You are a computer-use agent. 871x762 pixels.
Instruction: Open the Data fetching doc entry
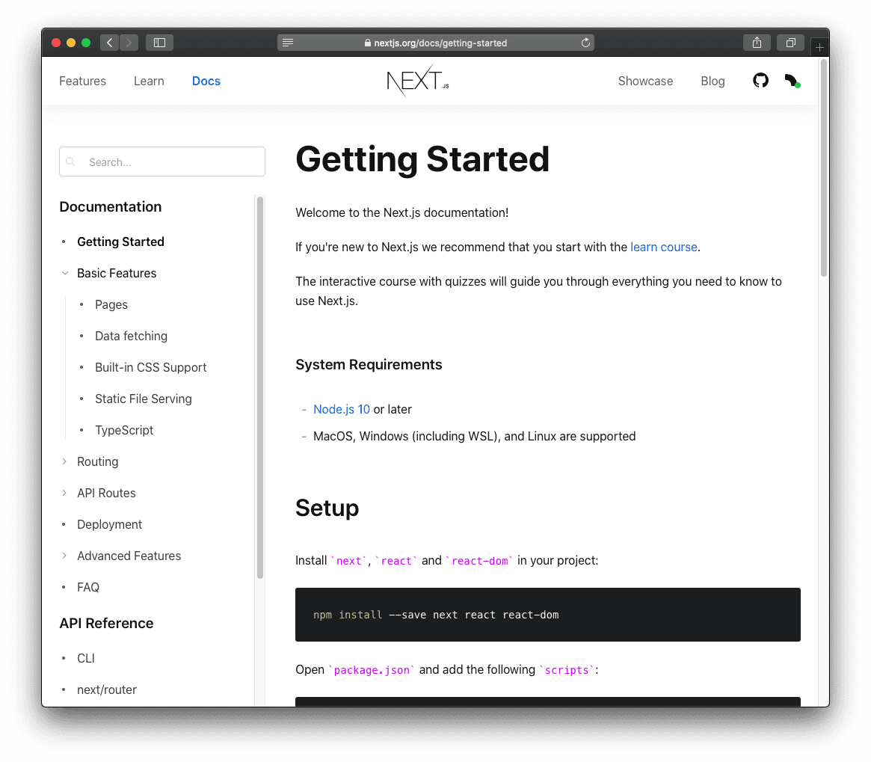tap(131, 336)
